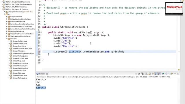Open StreamReduces.java file
Image resolution: width=185 pixels, height=104 pixels.
click(x=20, y=68)
